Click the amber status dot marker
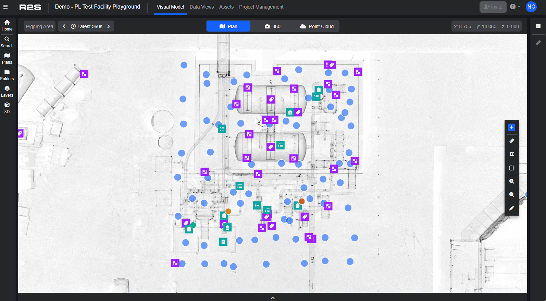The height and width of the screenshot is (301, 546). tap(228, 212)
